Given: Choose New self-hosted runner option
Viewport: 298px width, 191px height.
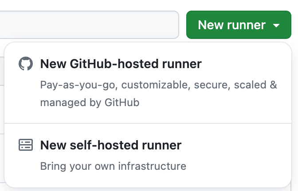Looking at the screenshot, I should click(148, 155).
